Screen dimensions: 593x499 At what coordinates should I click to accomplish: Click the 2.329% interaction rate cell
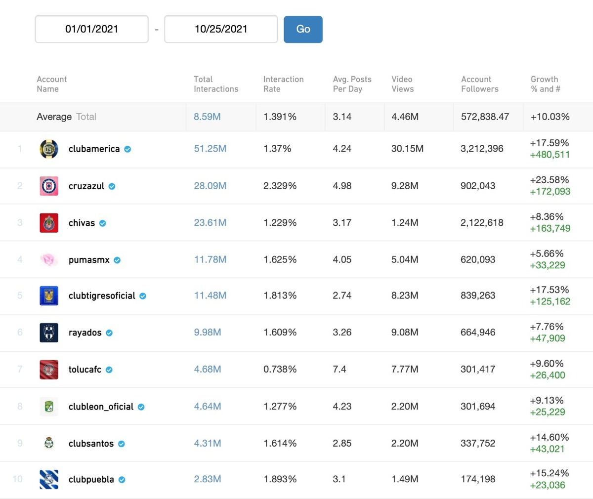tap(280, 186)
